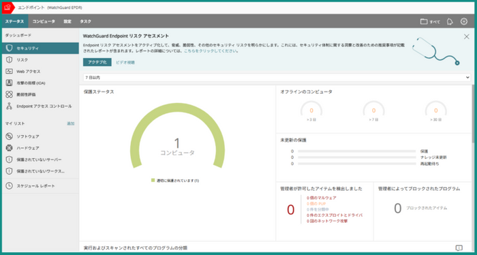477x255 pixels.
Task: Click 0 回のネットワーク攻撃
Action: [327, 221]
